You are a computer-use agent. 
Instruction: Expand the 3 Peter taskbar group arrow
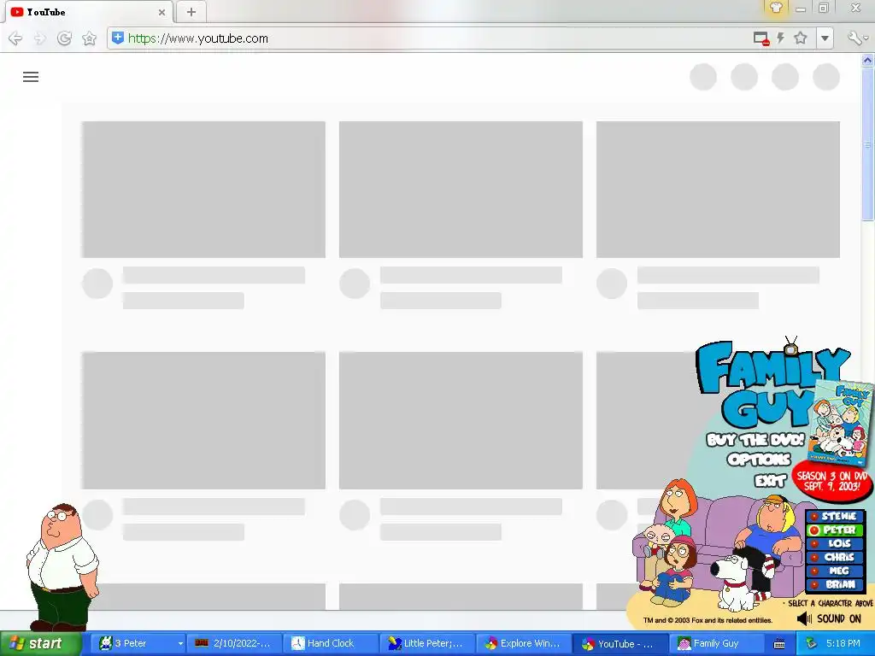click(180, 644)
